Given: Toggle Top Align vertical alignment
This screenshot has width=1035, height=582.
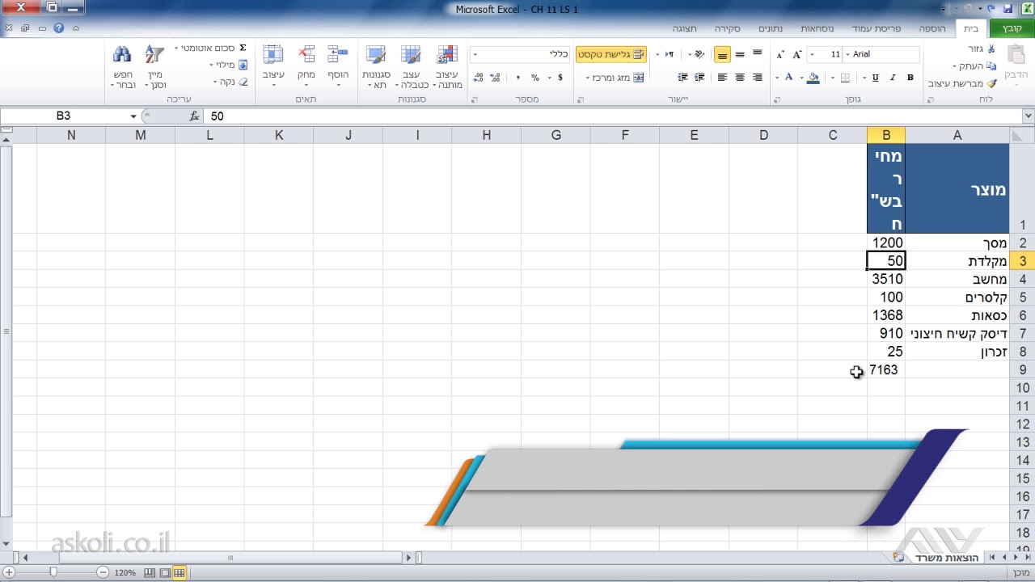Looking at the screenshot, I should pos(757,54).
